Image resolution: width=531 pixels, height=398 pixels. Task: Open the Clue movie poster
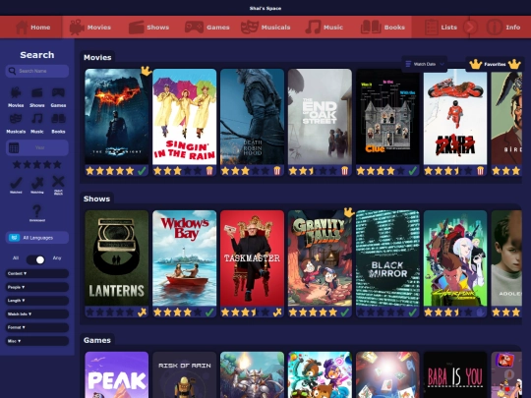coord(387,117)
